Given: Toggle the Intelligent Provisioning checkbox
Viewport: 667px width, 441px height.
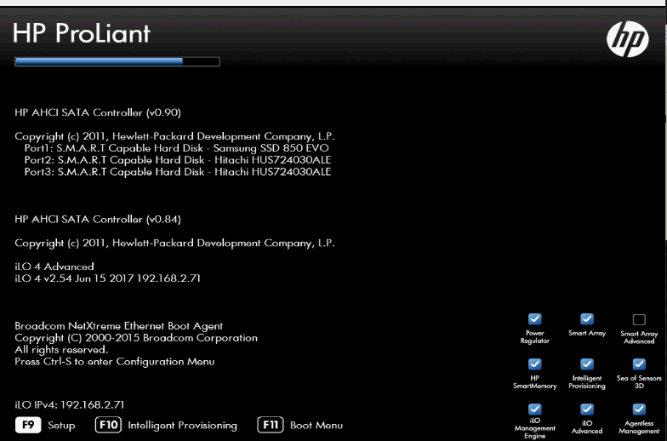Looking at the screenshot, I should 587,364.
